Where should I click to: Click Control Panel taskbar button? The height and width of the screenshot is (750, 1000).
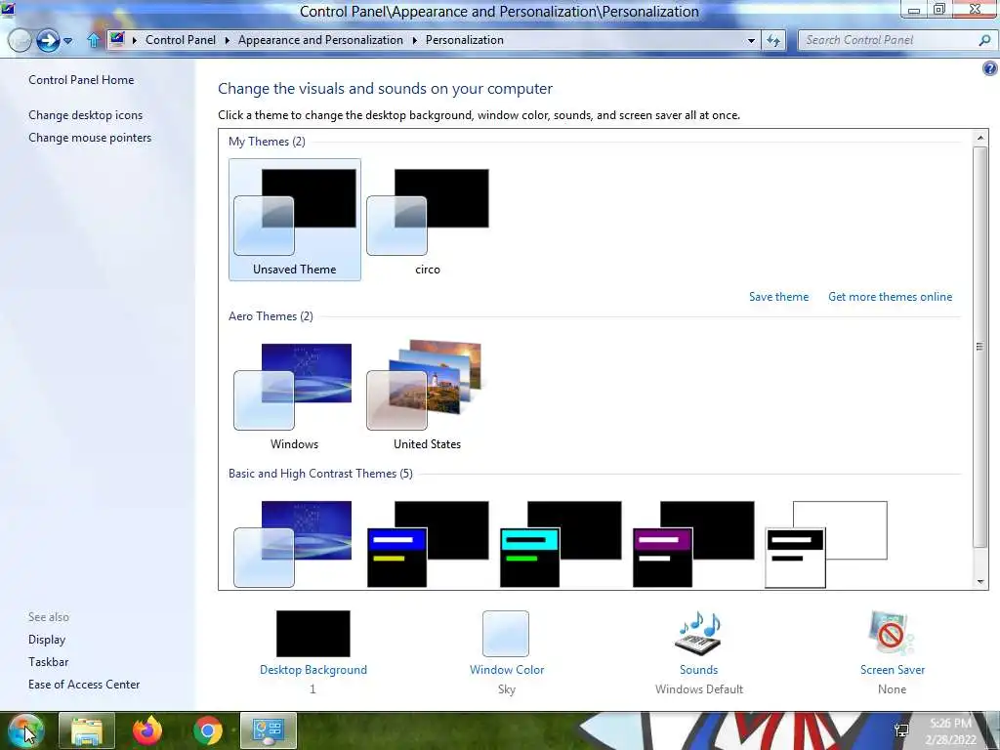pos(269,730)
